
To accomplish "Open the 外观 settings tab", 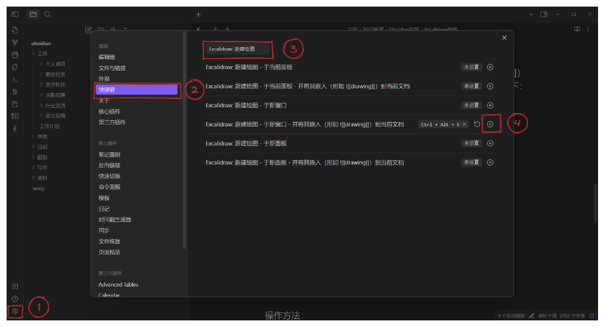I will click(104, 79).
